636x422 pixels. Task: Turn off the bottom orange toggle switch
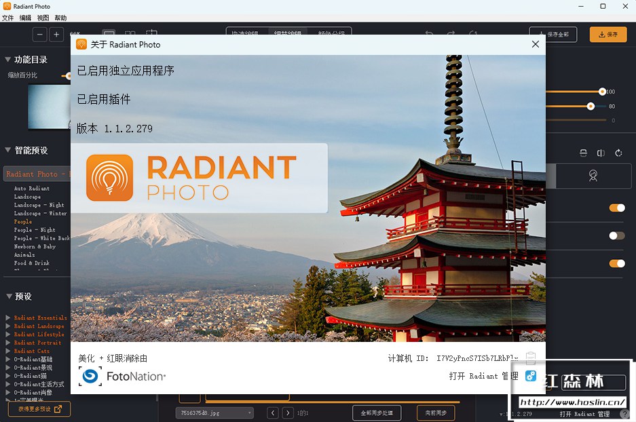point(617,263)
